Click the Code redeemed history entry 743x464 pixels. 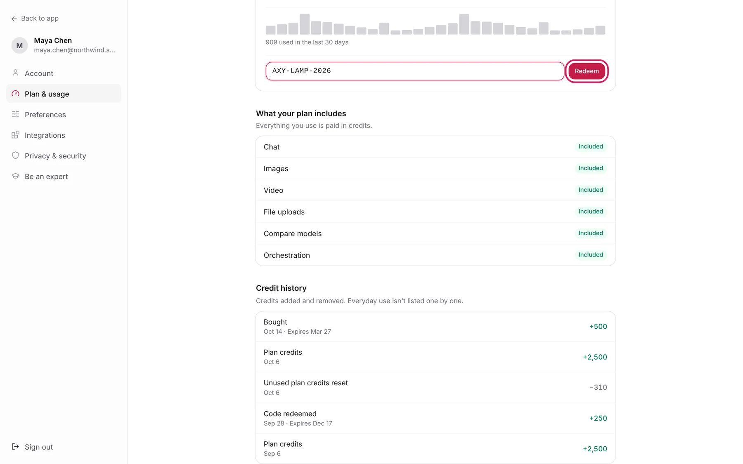[x=435, y=418]
